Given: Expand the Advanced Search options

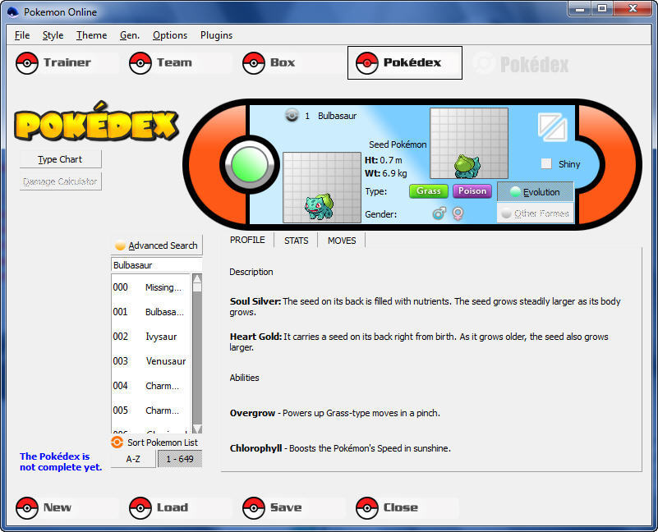Looking at the screenshot, I should (x=156, y=245).
